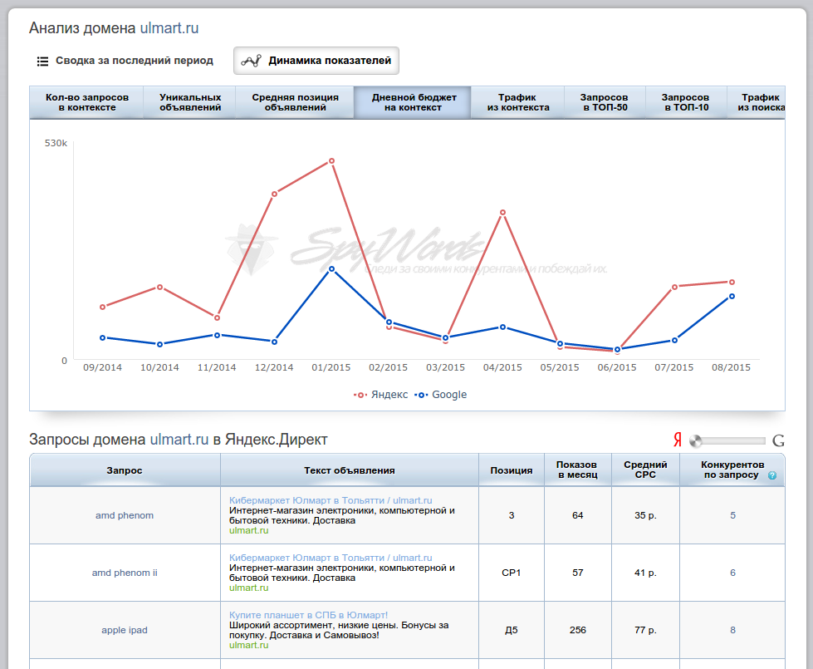Viewport: 813px width, 669px height.
Task: Follow the ulmart.ru link in the page title
Action: click(x=169, y=28)
